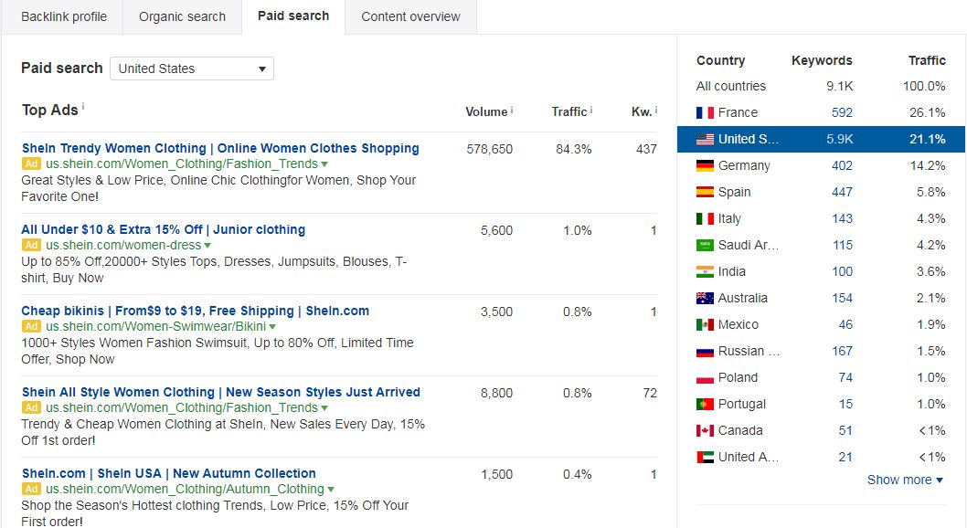Screen dimensions: 967x528
Task: Click the Saudi Arabia flag icon
Action: [x=705, y=245]
